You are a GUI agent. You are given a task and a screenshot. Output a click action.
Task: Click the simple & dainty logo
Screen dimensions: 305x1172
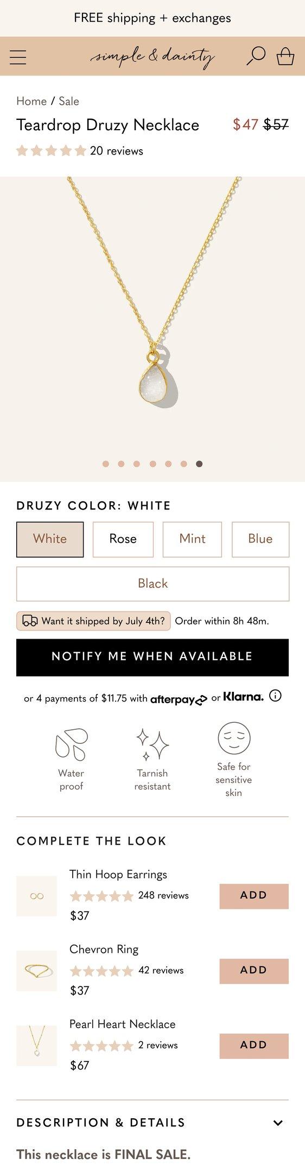pyautogui.click(x=152, y=56)
